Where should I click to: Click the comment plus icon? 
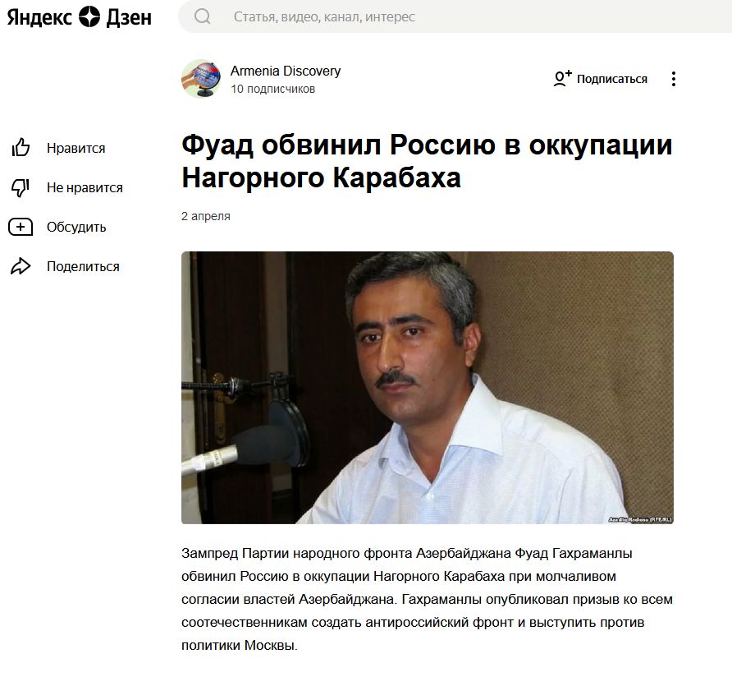21,227
